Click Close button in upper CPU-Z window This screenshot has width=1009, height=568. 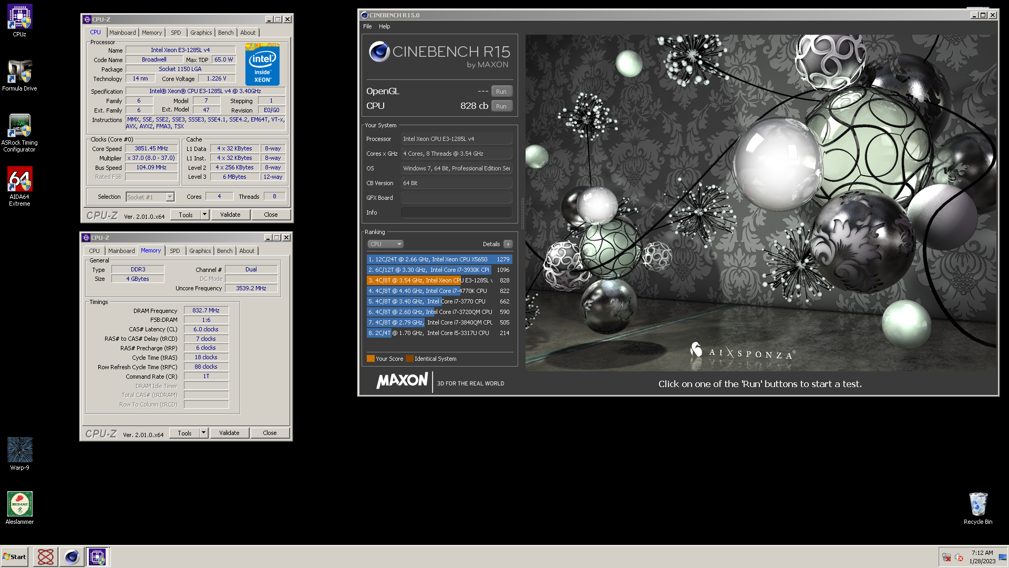(x=271, y=215)
